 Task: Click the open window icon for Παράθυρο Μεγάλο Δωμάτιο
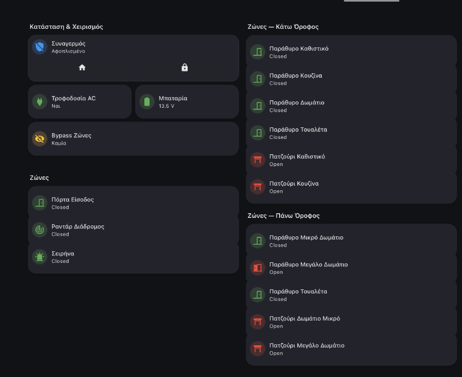click(x=257, y=268)
